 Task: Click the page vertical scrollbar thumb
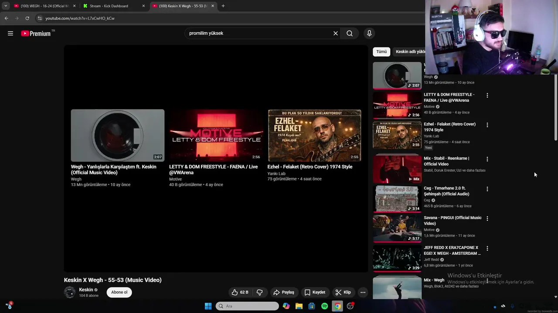(555, 108)
